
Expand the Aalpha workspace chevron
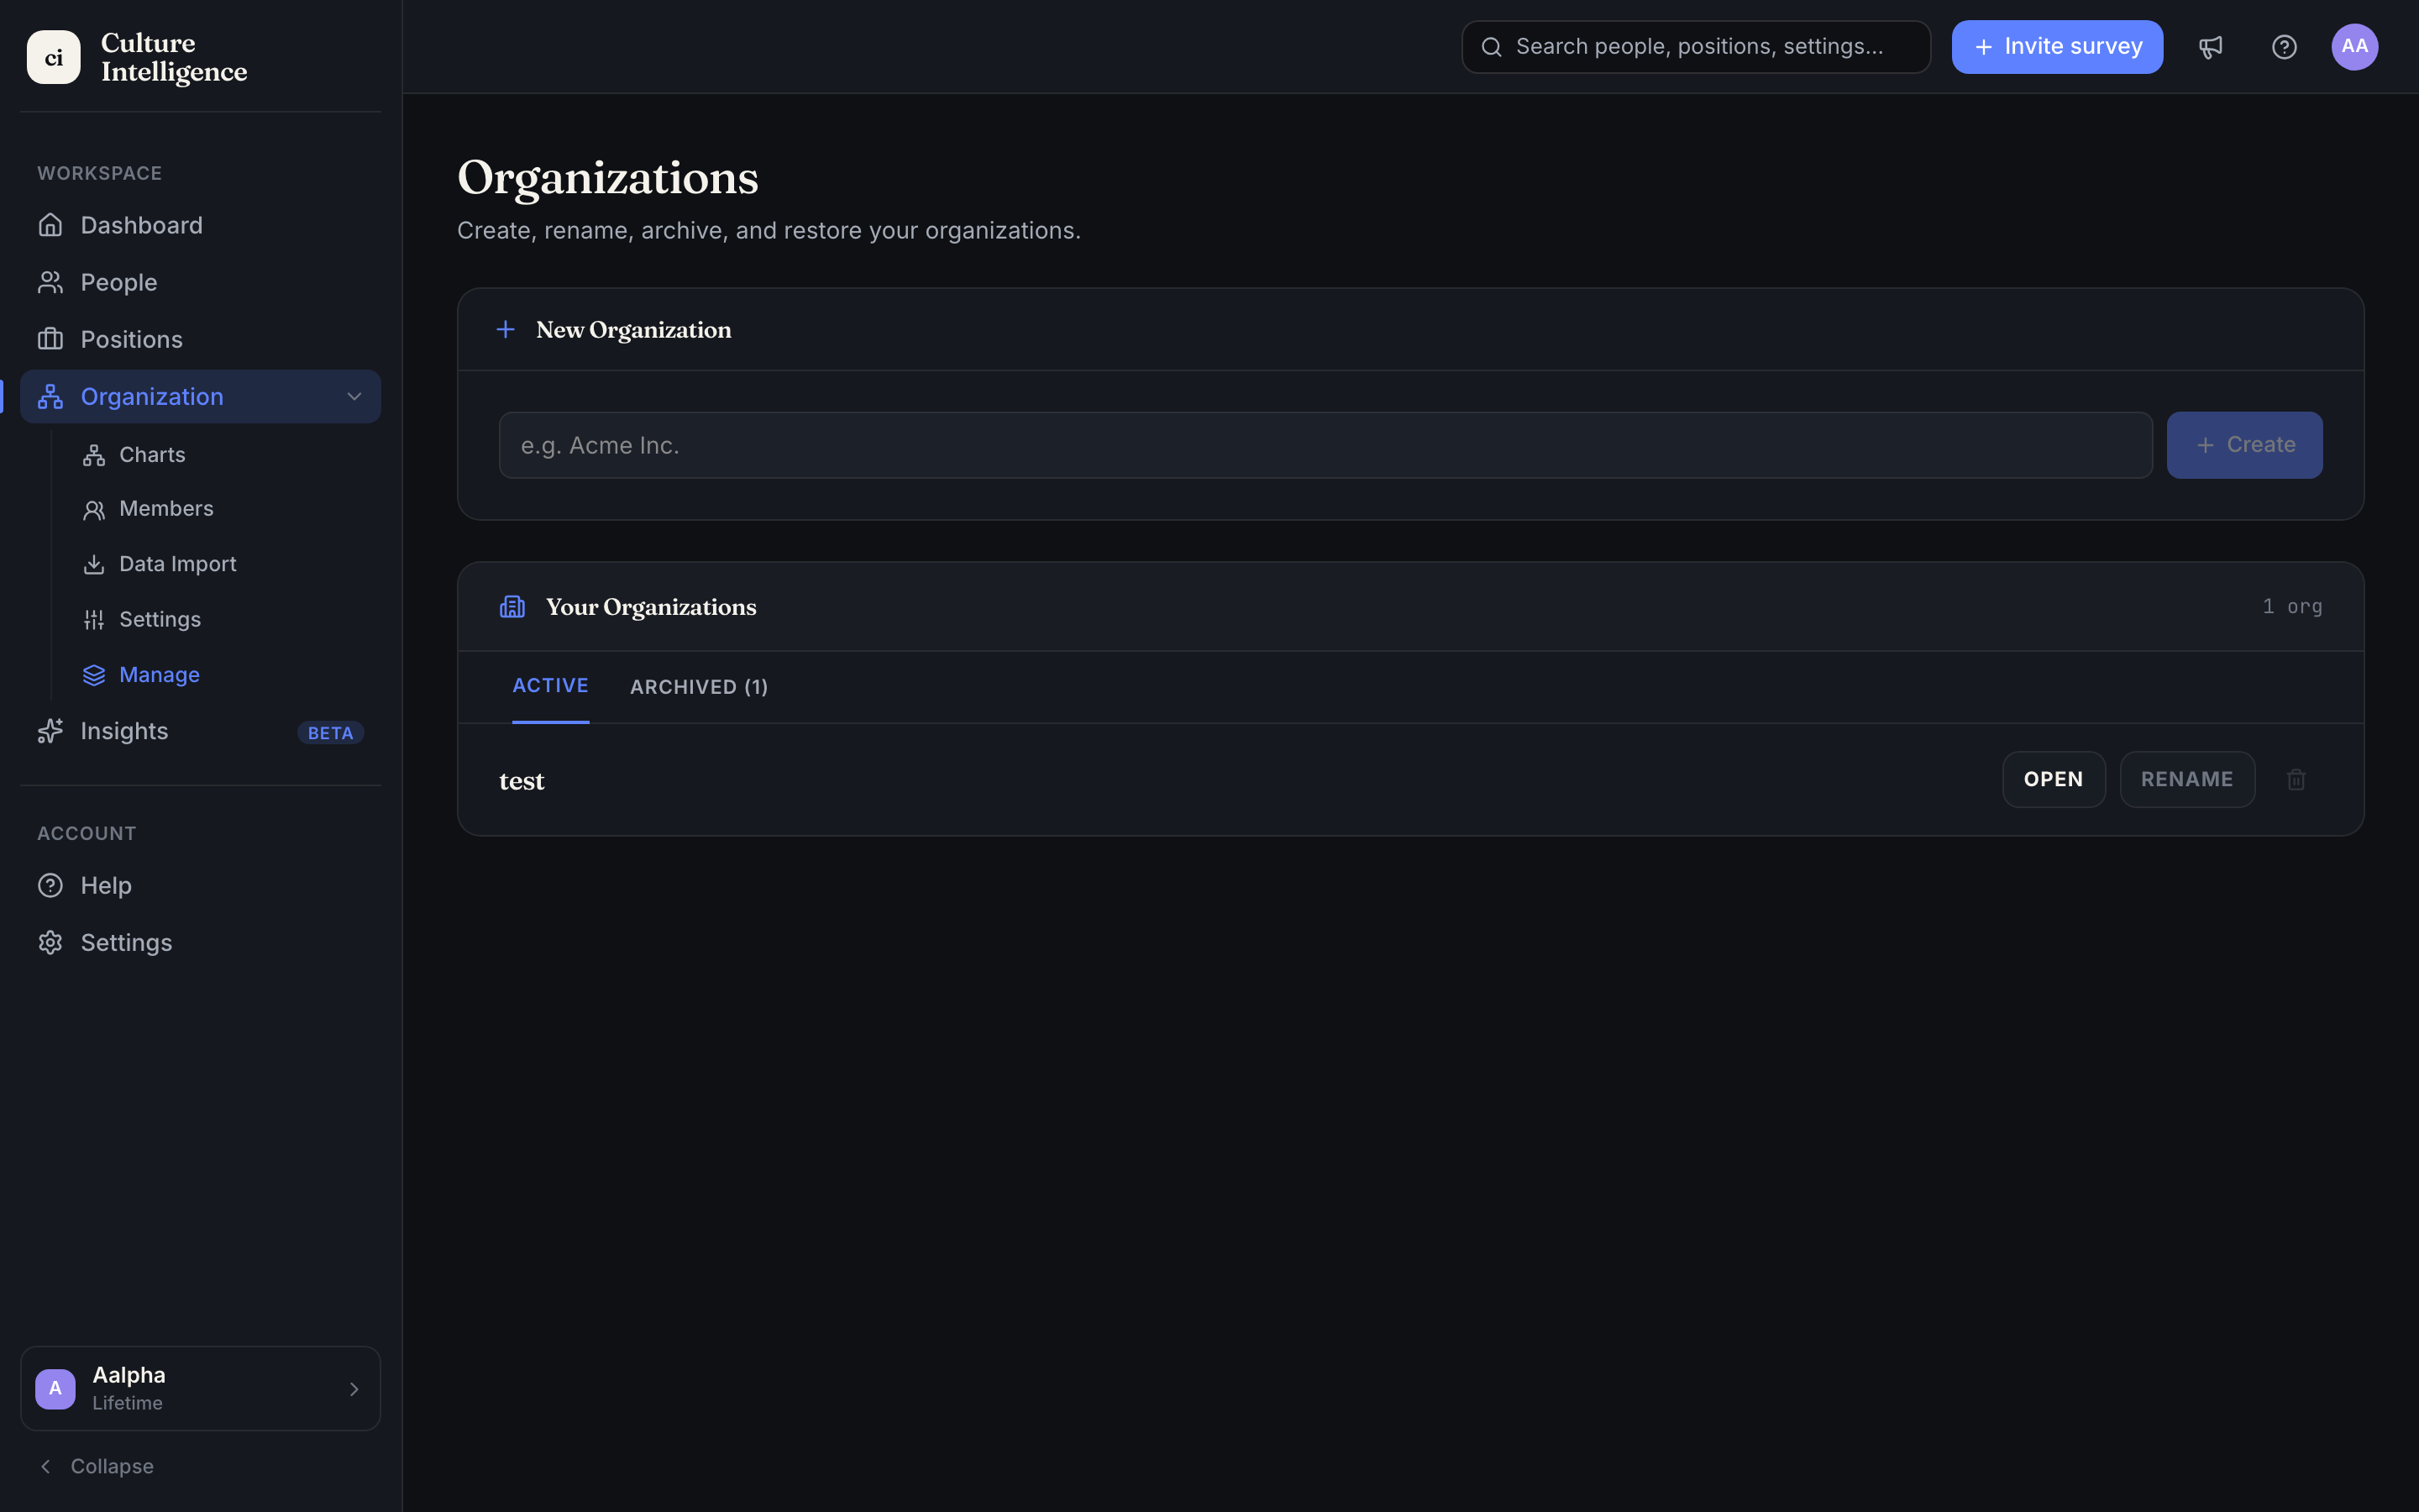354,1389
